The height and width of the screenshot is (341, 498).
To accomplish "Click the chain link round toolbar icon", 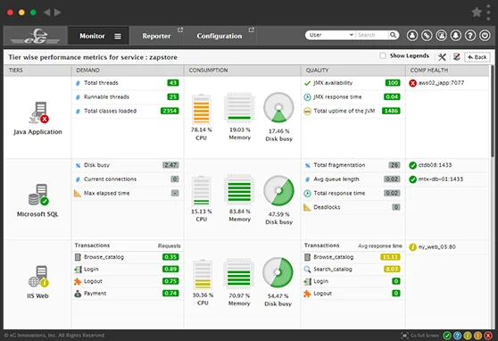I will pos(427,36).
